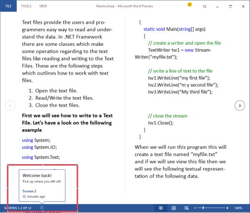Click the tw3.WriteLine code line
Image resolution: width=250 pixels, height=213 pixels.
pyautogui.click(x=180, y=92)
